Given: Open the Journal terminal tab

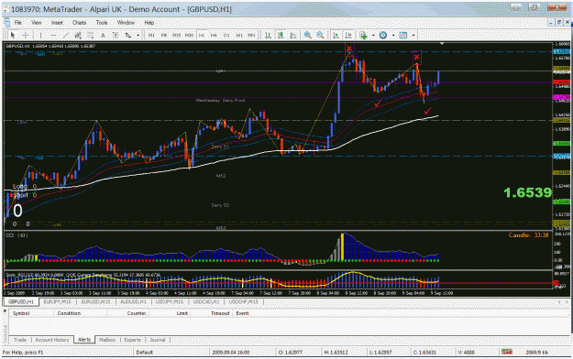Looking at the screenshot, I should tap(158, 340).
